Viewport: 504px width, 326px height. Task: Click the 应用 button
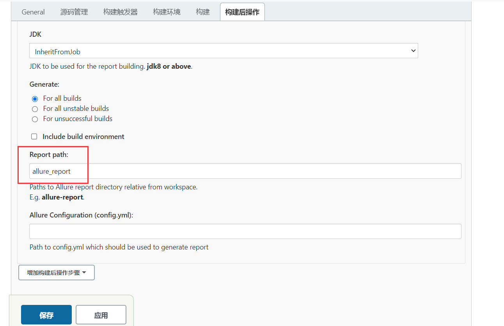tap(101, 315)
